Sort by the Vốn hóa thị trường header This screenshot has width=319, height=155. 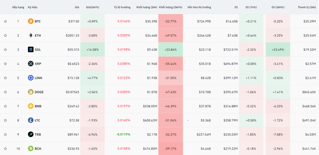pos(199,7)
